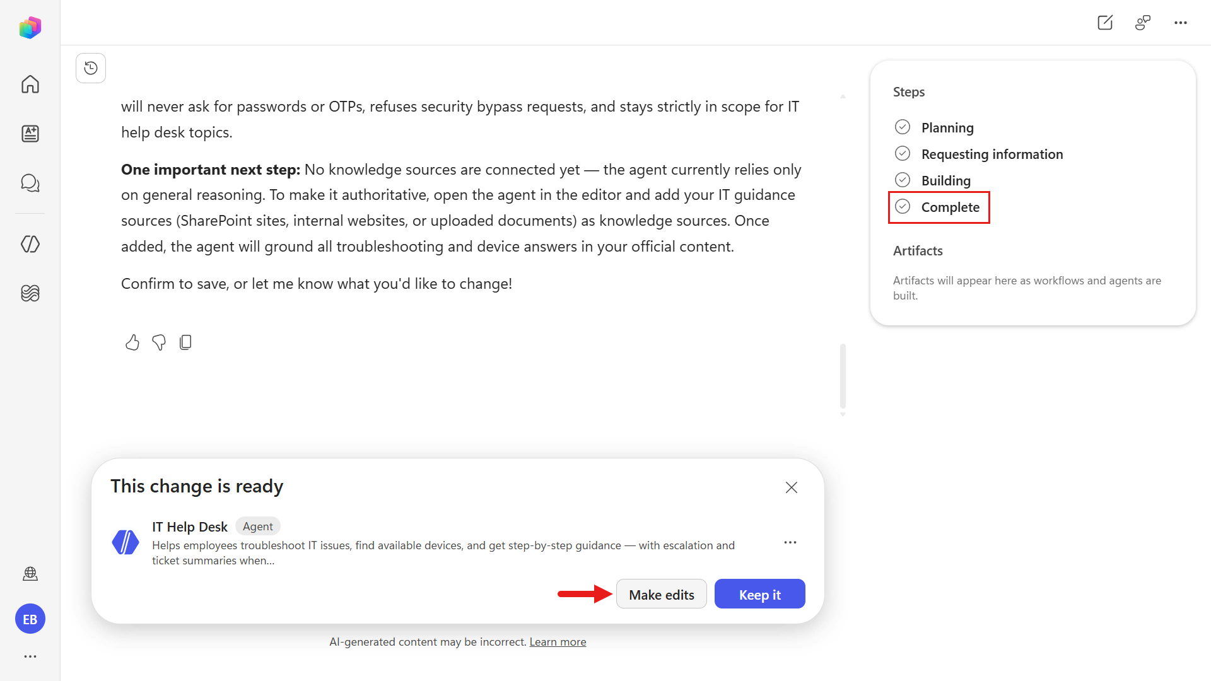Click the Building step check circle

click(903, 180)
